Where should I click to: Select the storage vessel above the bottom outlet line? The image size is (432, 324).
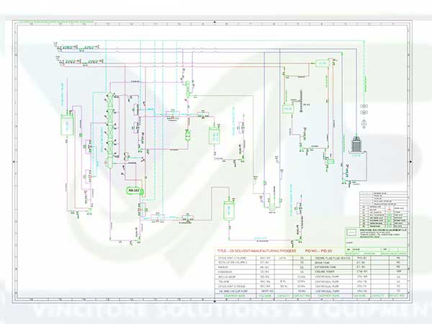coord(228,211)
